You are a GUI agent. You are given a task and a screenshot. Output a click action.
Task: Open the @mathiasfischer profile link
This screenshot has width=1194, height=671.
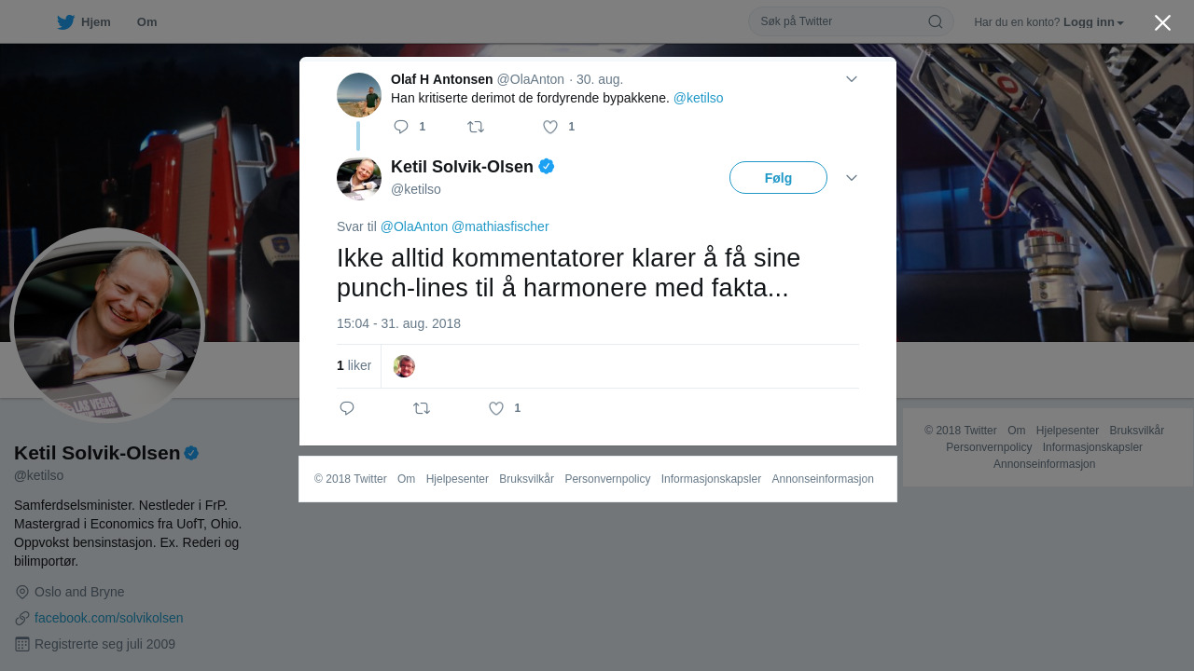pyautogui.click(x=500, y=226)
